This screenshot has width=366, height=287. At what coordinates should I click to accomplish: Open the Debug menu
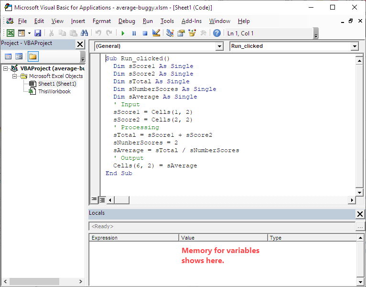[x=127, y=21]
